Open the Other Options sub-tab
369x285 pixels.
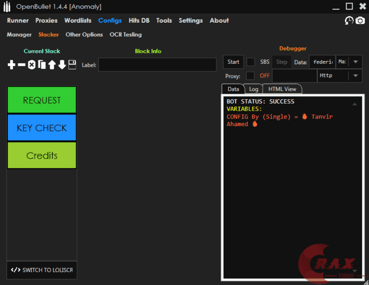point(84,35)
